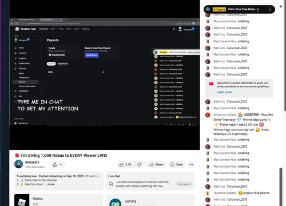This screenshot has height=206, width=286.
Task: Open the Learn dropdown in the video's Creator Hub
Action: [54, 29]
